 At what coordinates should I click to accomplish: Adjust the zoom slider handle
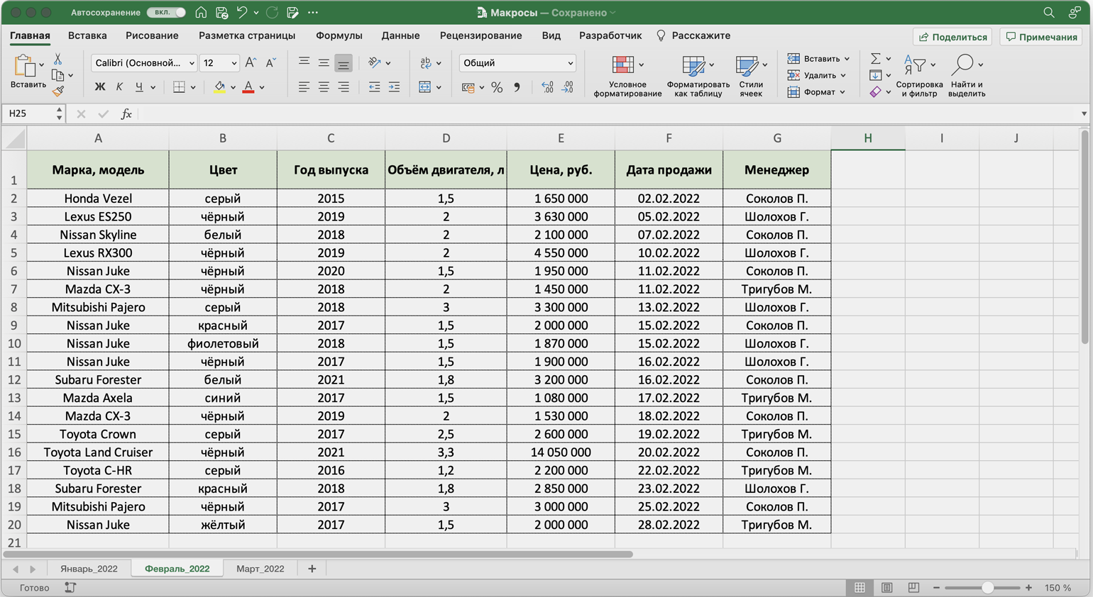click(x=987, y=588)
